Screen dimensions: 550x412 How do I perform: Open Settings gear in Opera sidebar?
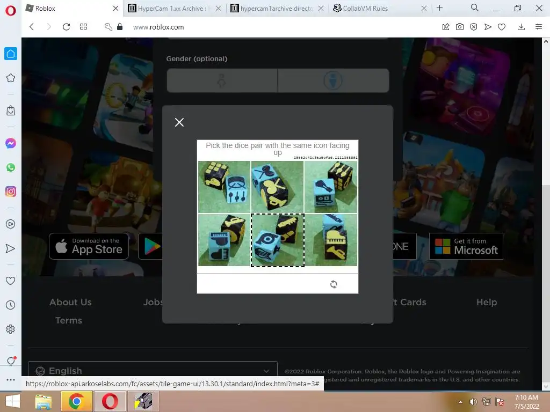[x=11, y=329]
